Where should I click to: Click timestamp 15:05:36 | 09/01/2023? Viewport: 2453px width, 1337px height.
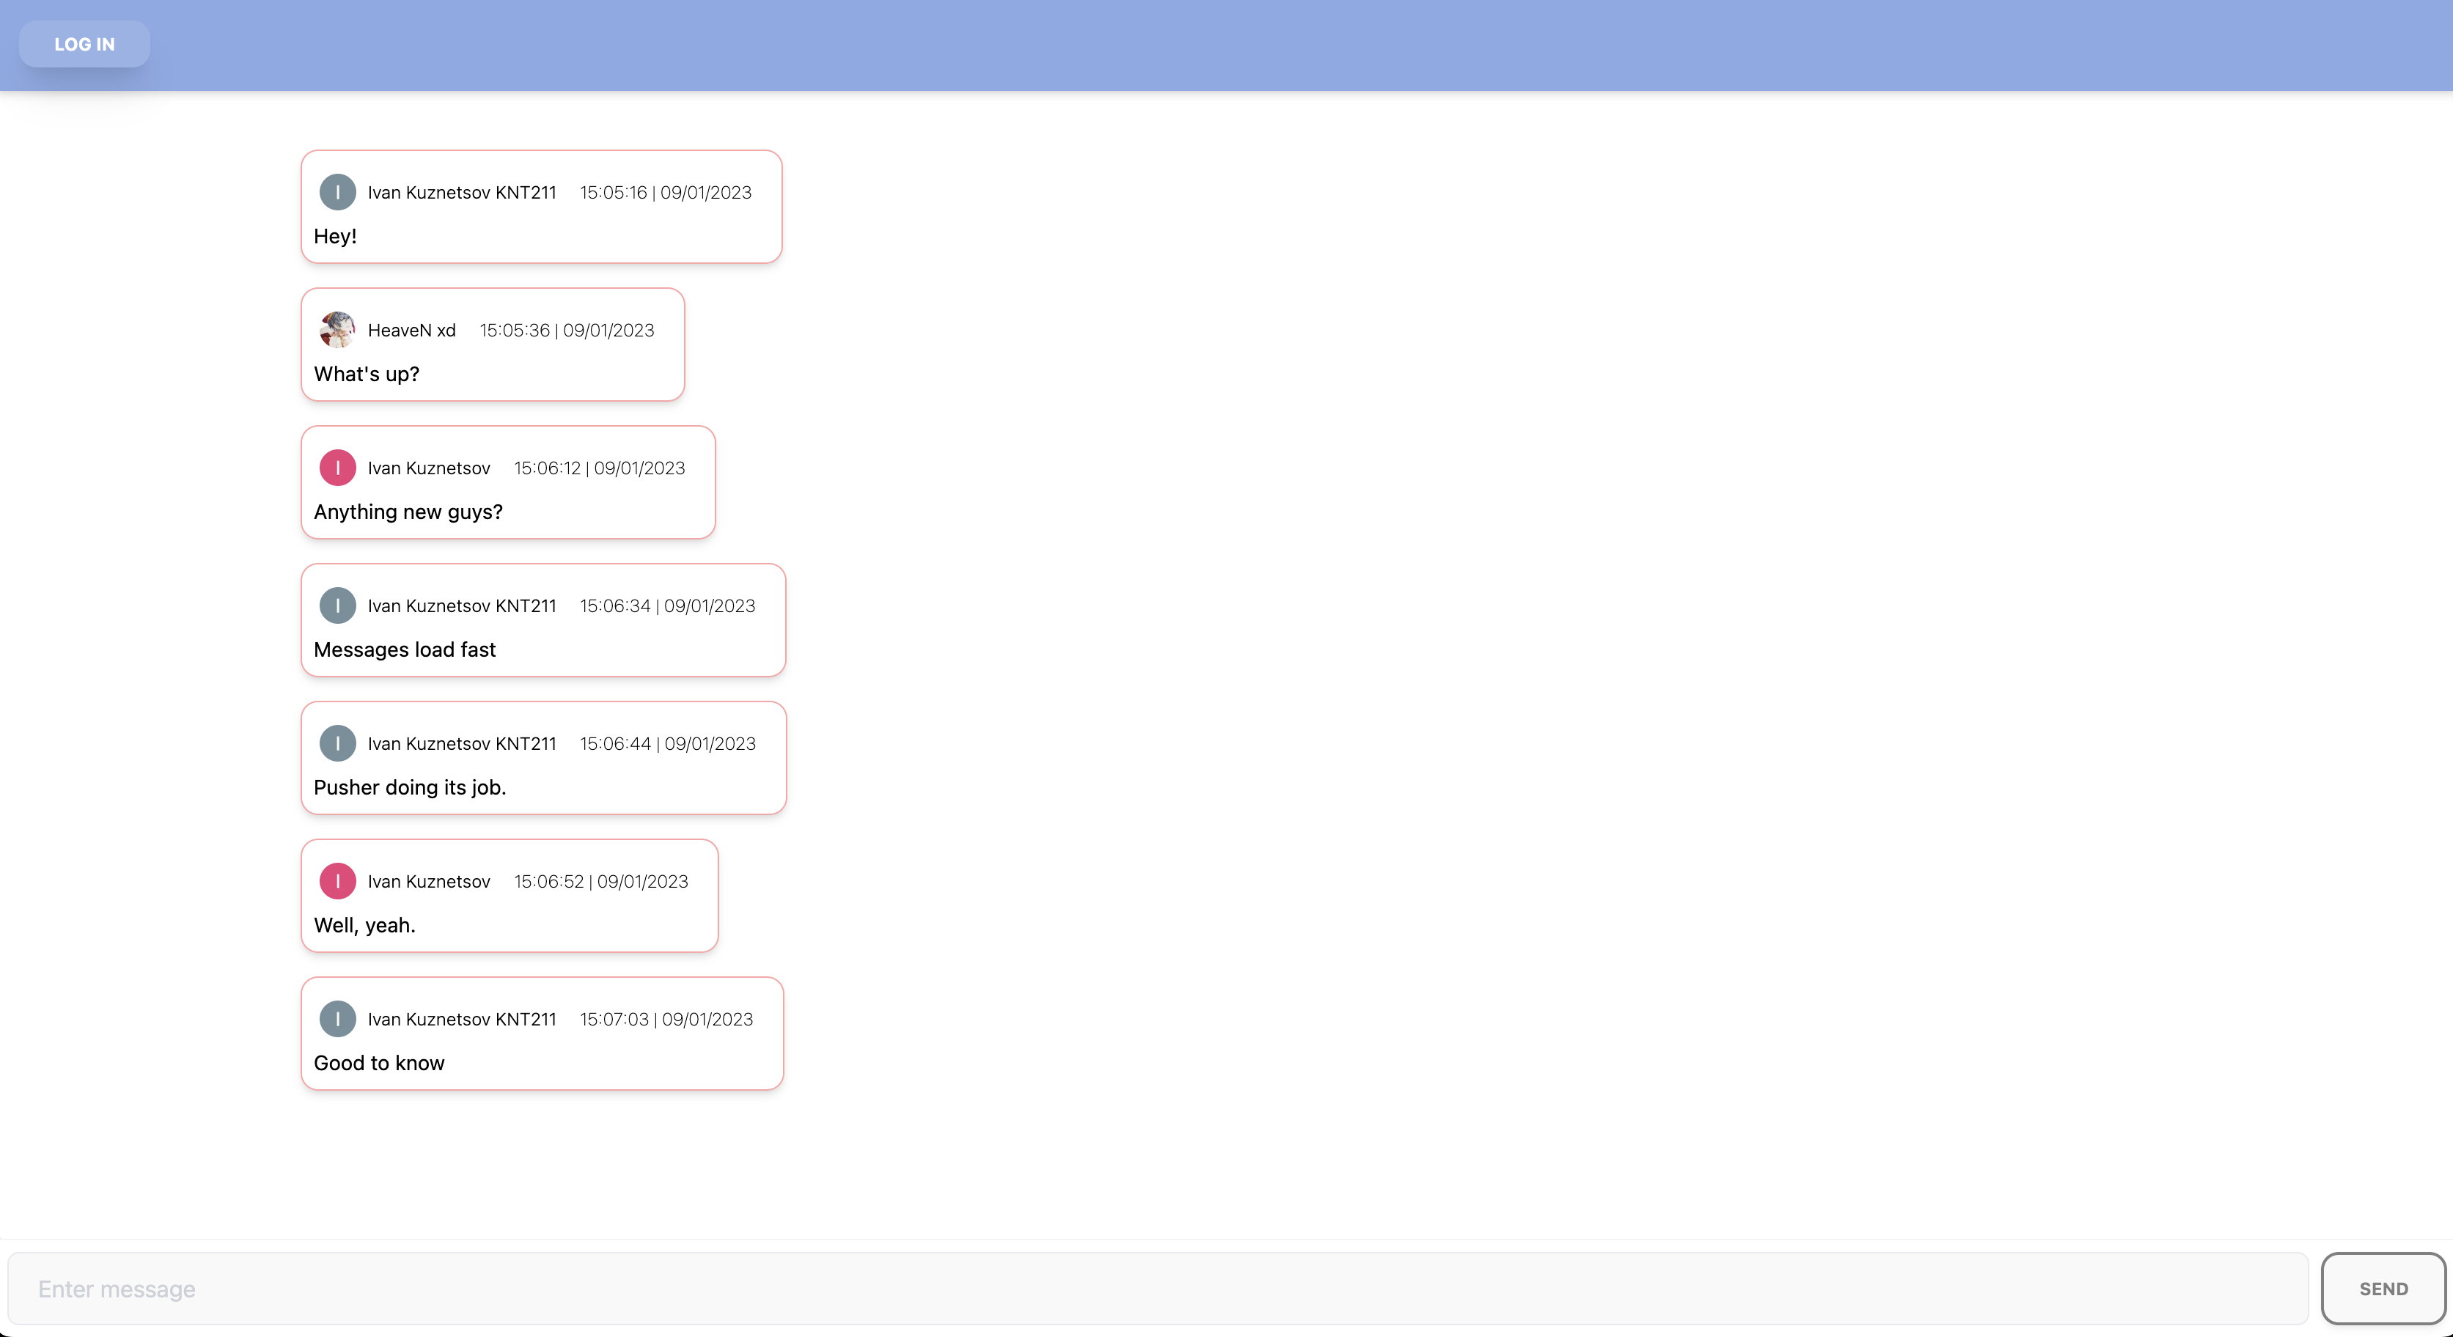pos(567,331)
